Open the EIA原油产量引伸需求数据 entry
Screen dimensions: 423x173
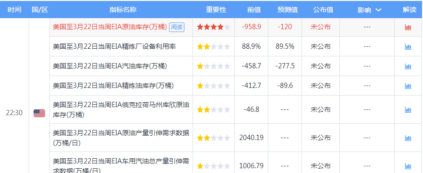click(x=121, y=138)
